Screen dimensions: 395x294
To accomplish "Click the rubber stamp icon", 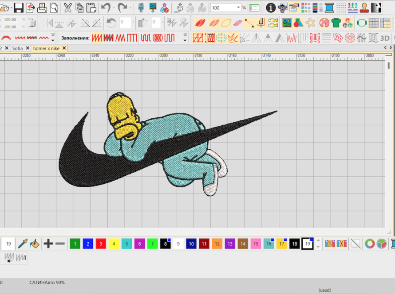I will 364,8.
